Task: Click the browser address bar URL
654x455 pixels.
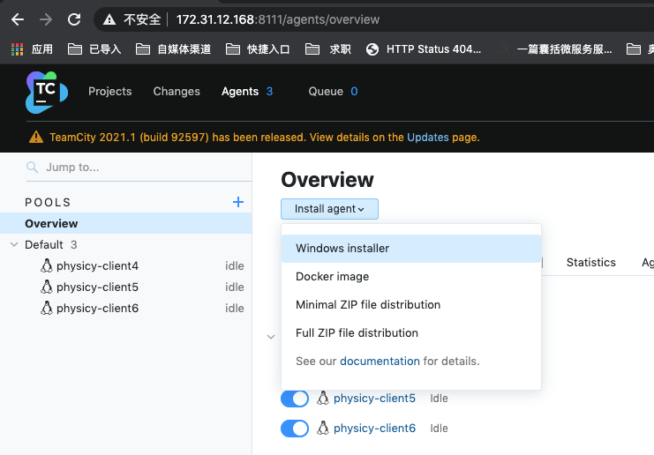Action: [x=278, y=19]
